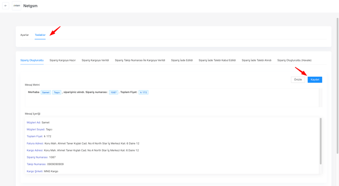This screenshot has height=186, width=339.
Task: Select the Sipariş Oluşturuldu tab
Action: tap(32, 60)
